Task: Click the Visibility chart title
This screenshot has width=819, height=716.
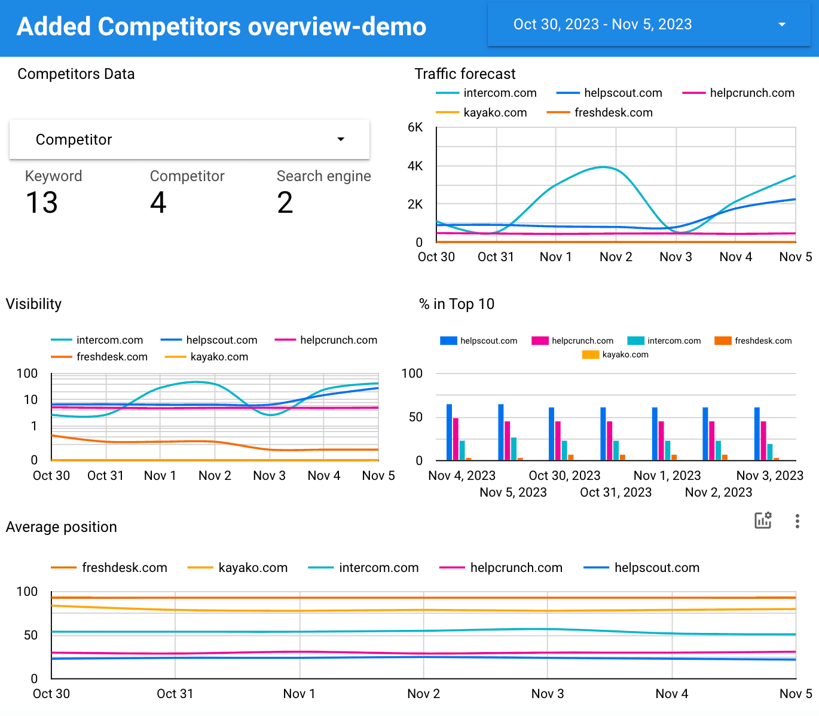Action: pyautogui.click(x=34, y=304)
